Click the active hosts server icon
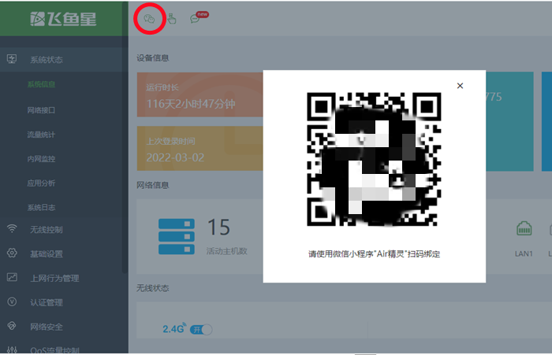Viewport: 552px width, 355px height. 177,237
